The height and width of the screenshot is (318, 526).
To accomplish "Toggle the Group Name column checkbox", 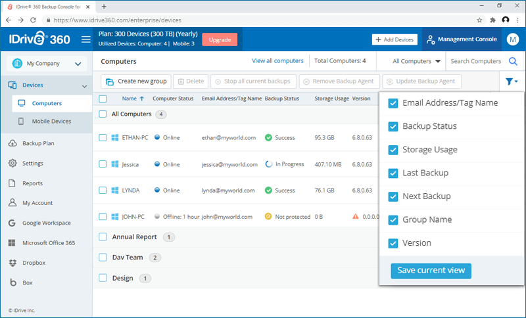I will pos(393,219).
